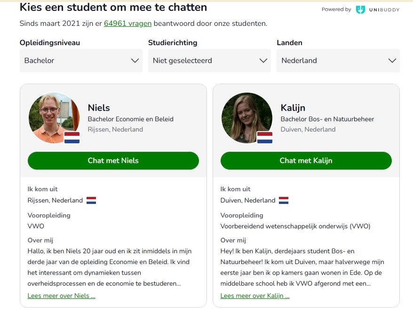Click Lees meer over Kalijn link

pos(255,296)
